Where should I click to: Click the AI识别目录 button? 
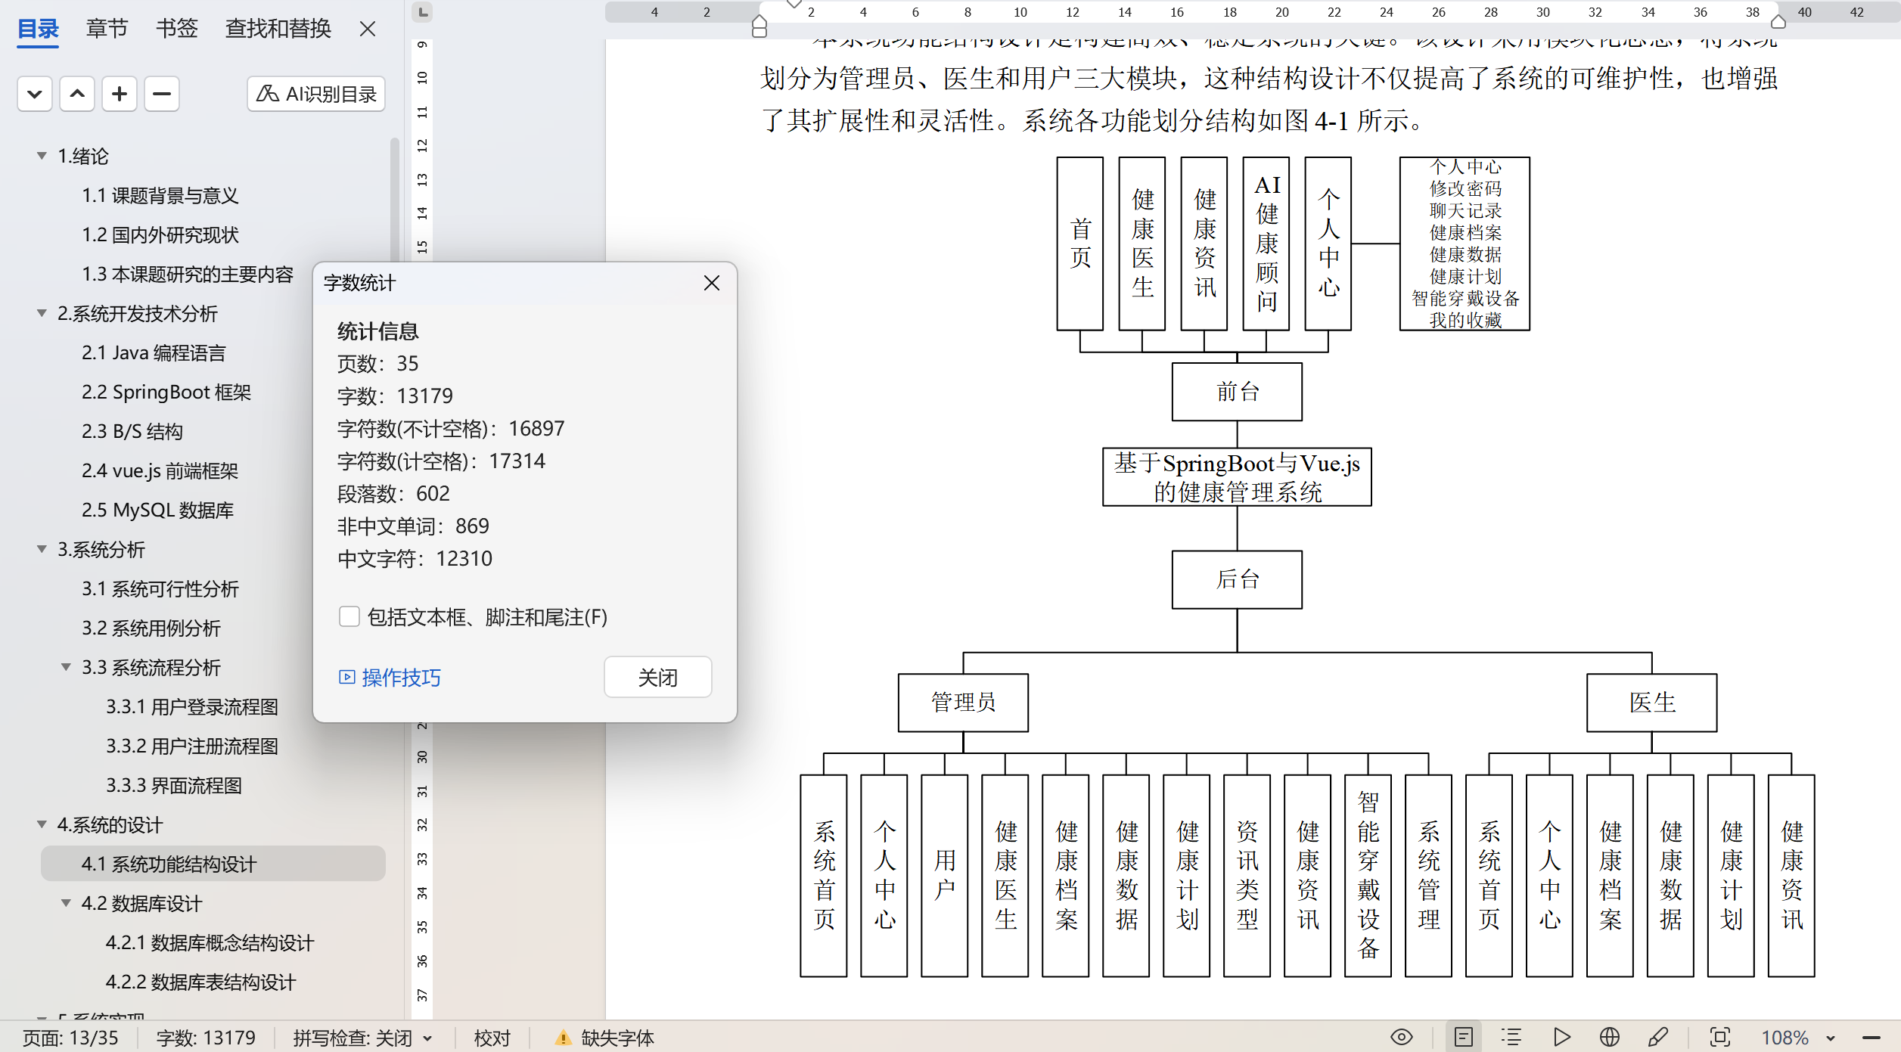(316, 94)
